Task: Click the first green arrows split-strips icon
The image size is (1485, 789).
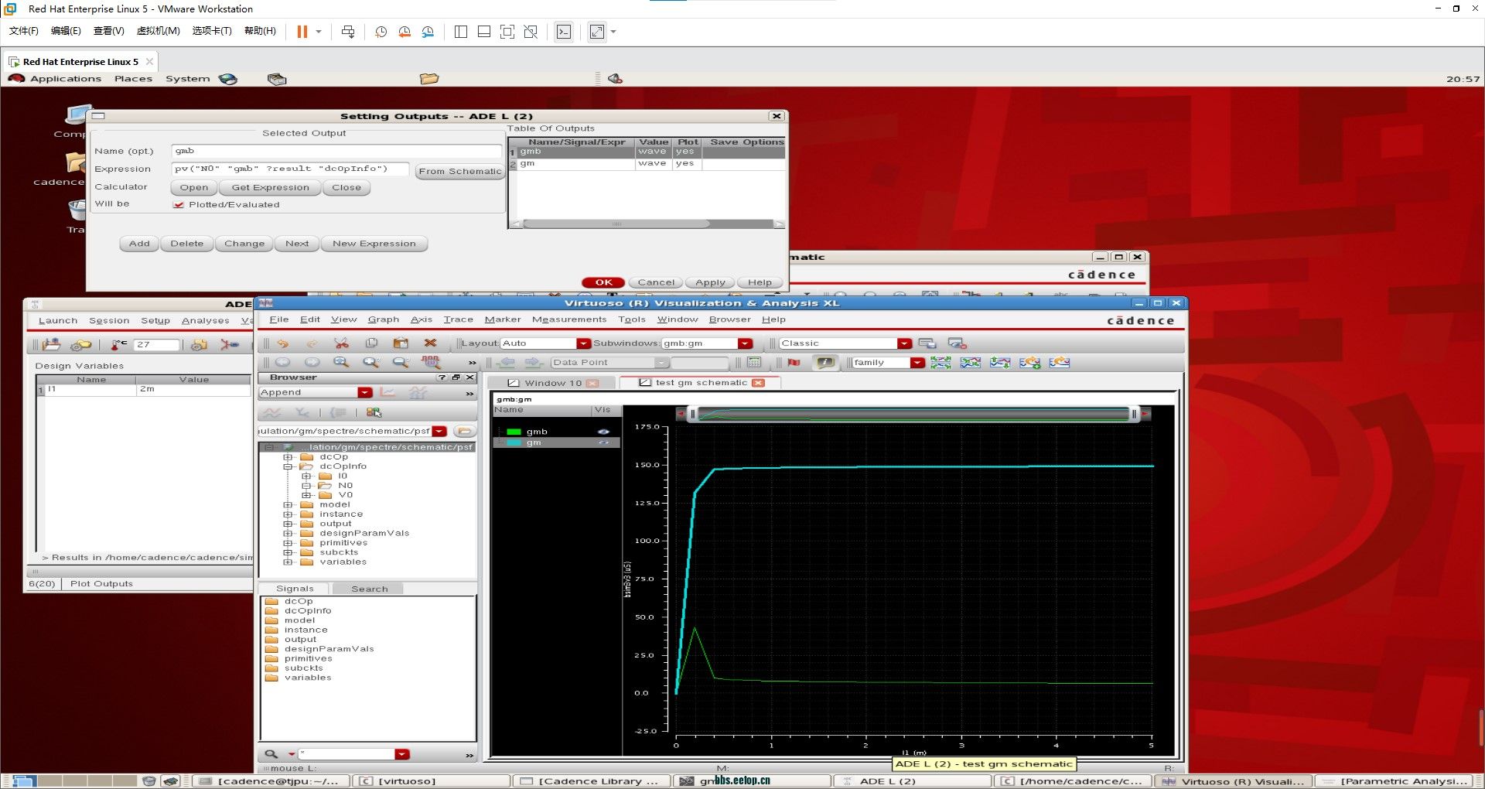Action: point(940,362)
